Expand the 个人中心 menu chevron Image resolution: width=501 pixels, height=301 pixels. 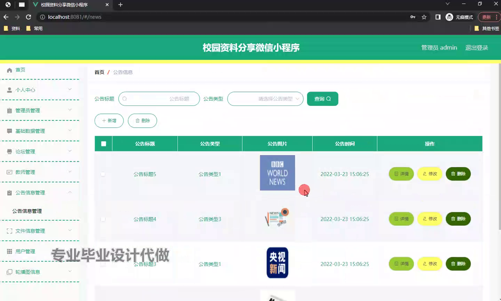coord(70,90)
